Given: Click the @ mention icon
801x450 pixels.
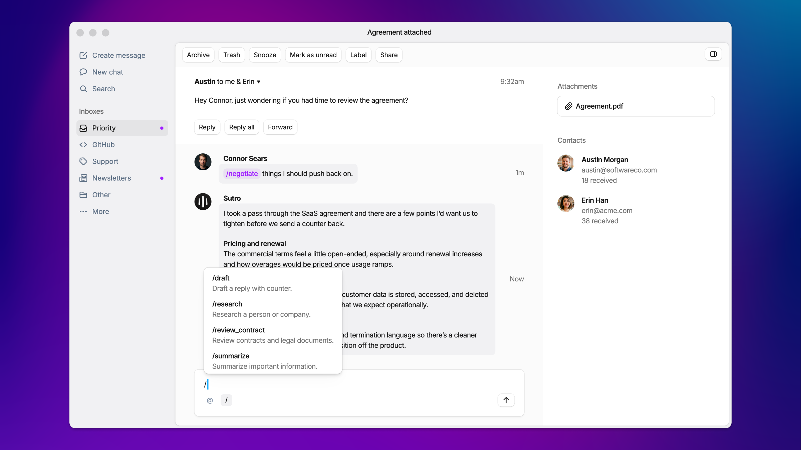Looking at the screenshot, I should point(210,400).
